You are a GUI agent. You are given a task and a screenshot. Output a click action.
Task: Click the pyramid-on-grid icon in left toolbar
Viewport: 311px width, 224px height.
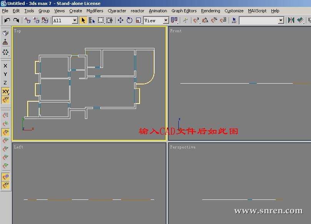[x=5, y=42]
